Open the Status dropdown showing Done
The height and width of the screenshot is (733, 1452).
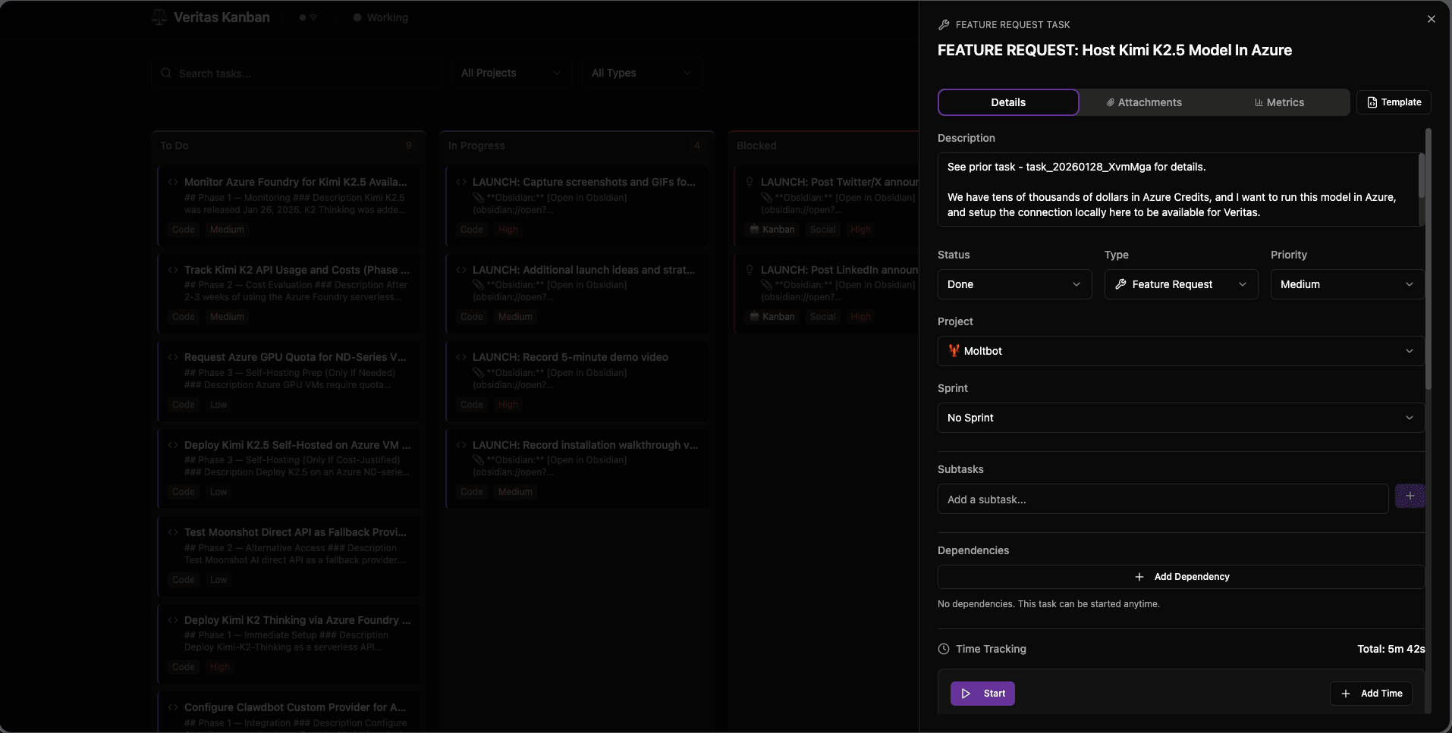[1014, 284]
